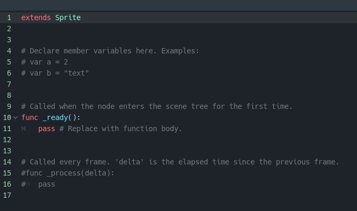Click the '_ready' function name

pyautogui.click(x=55, y=117)
